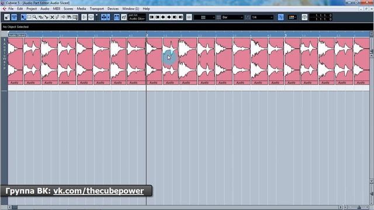Click the upper loop position field
This screenshot has width=374, height=210.
click(321, 15)
